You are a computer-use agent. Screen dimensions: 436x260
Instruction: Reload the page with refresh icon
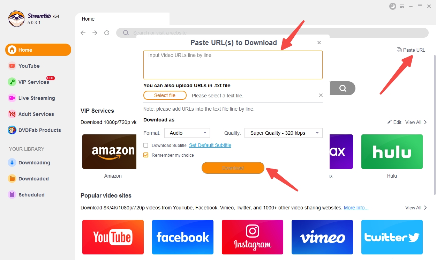[107, 33]
